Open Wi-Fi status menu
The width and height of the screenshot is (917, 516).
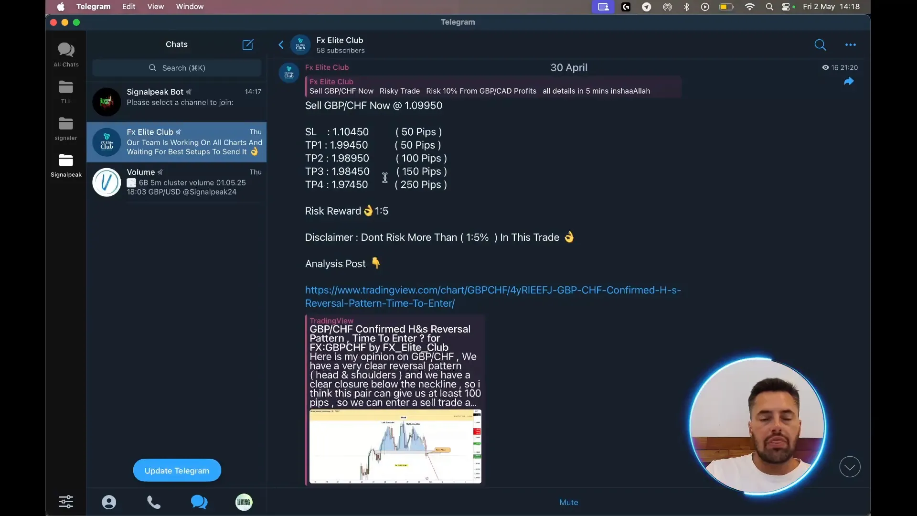pyautogui.click(x=750, y=7)
